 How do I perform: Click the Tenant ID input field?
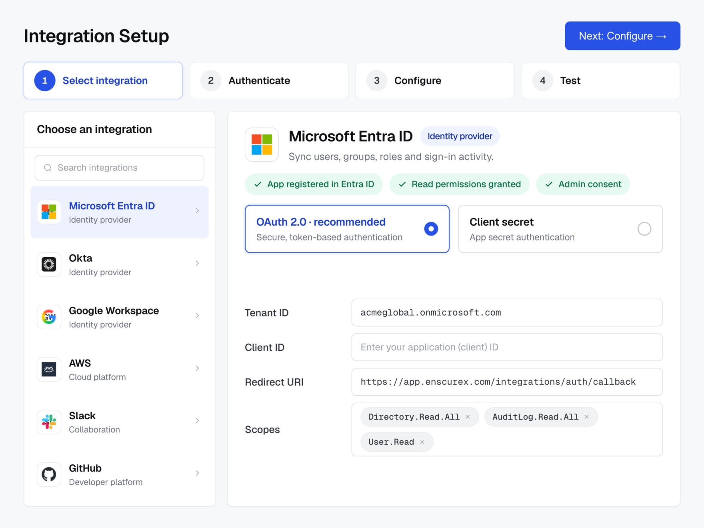(507, 312)
